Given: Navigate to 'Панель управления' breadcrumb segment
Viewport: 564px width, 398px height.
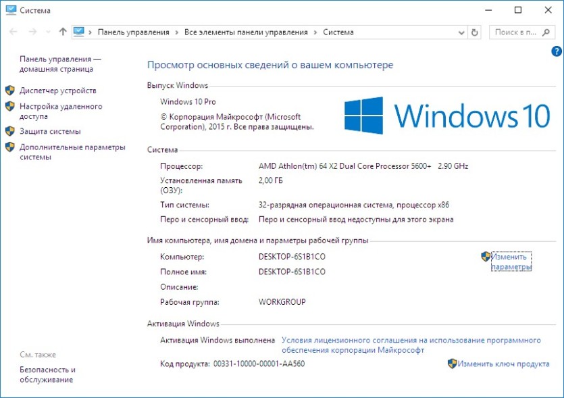Looking at the screenshot, I should pos(134,32).
